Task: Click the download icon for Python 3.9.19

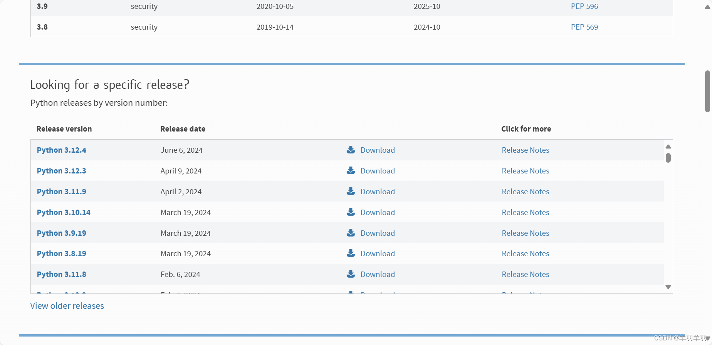Action: [x=351, y=233]
